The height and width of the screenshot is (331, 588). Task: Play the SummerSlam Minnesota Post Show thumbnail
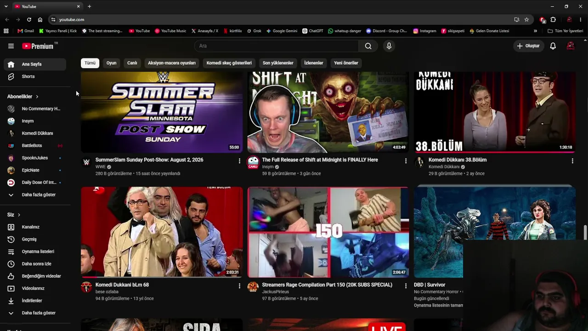tap(162, 112)
